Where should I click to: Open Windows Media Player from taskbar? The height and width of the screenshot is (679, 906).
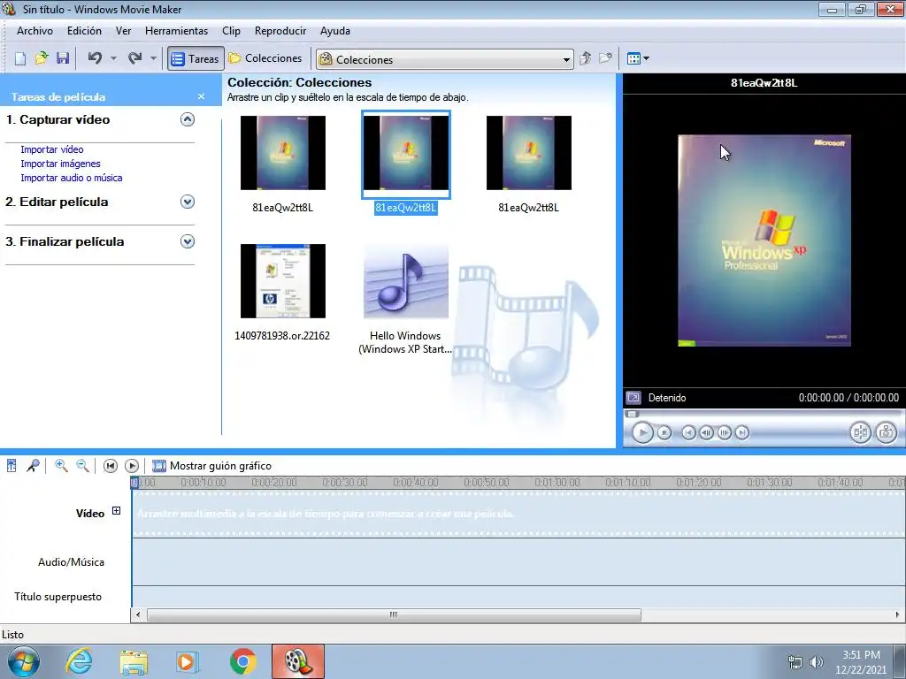tap(188, 661)
